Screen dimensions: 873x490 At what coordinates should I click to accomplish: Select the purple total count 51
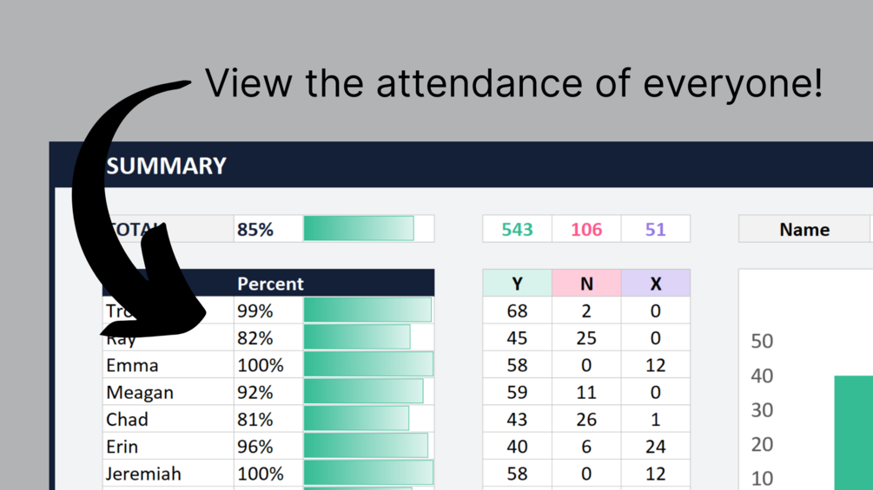coord(655,229)
